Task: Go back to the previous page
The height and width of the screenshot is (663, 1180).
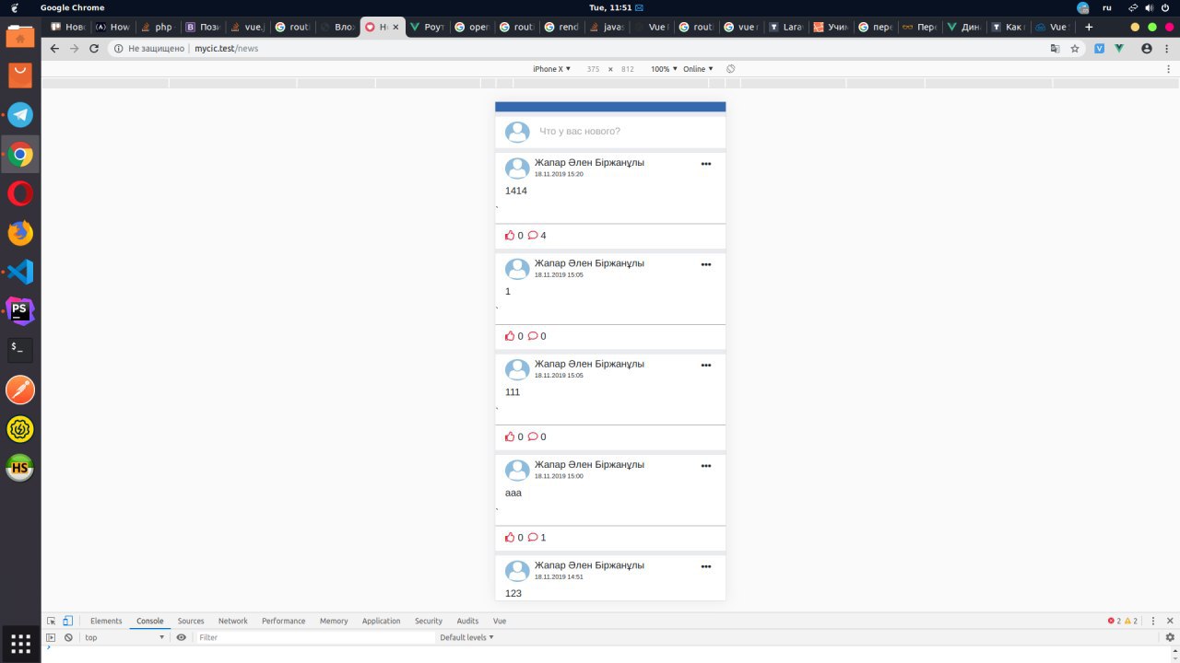Action: click(x=54, y=48)
